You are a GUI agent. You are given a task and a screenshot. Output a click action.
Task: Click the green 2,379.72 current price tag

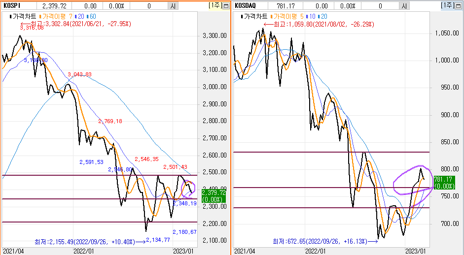(214, 196)
